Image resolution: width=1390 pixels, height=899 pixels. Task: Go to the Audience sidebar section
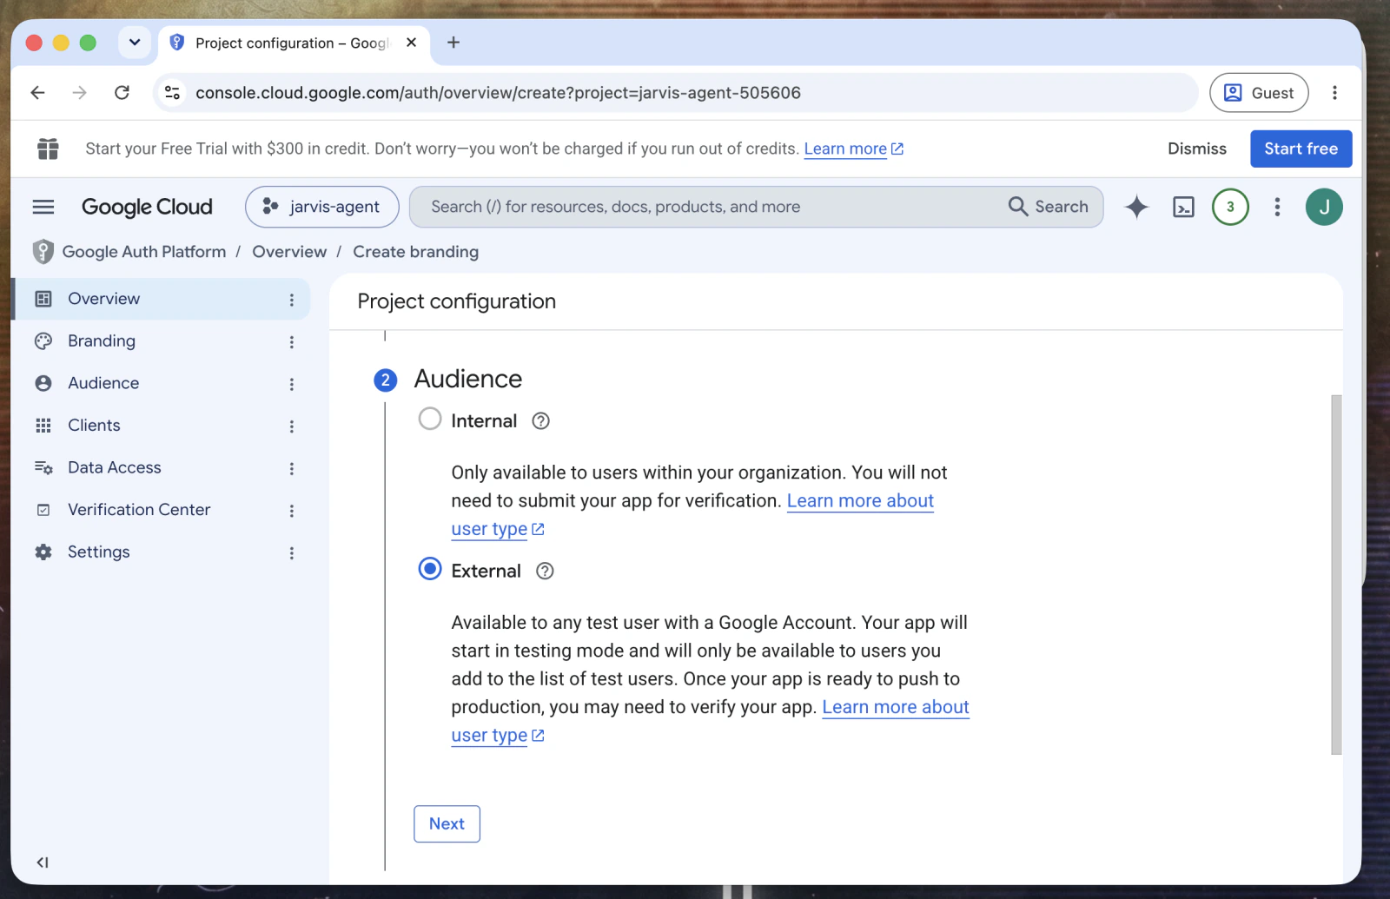click(162, 383)
